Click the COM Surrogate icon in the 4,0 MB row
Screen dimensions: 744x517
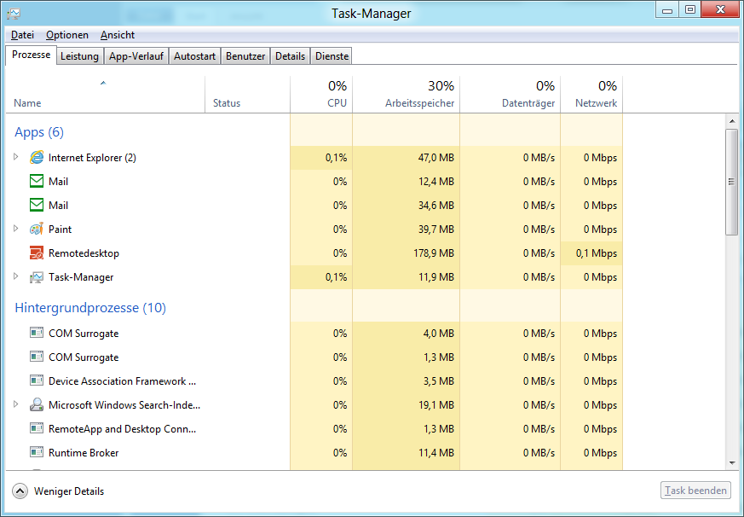[x=37, y=333]
